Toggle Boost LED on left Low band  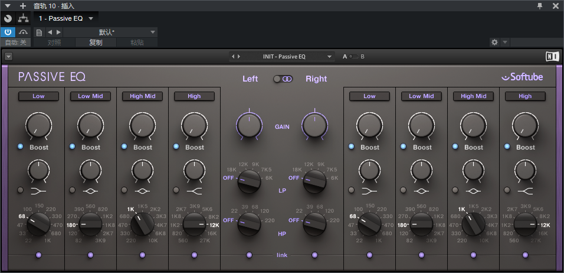(x=20, y=147)
